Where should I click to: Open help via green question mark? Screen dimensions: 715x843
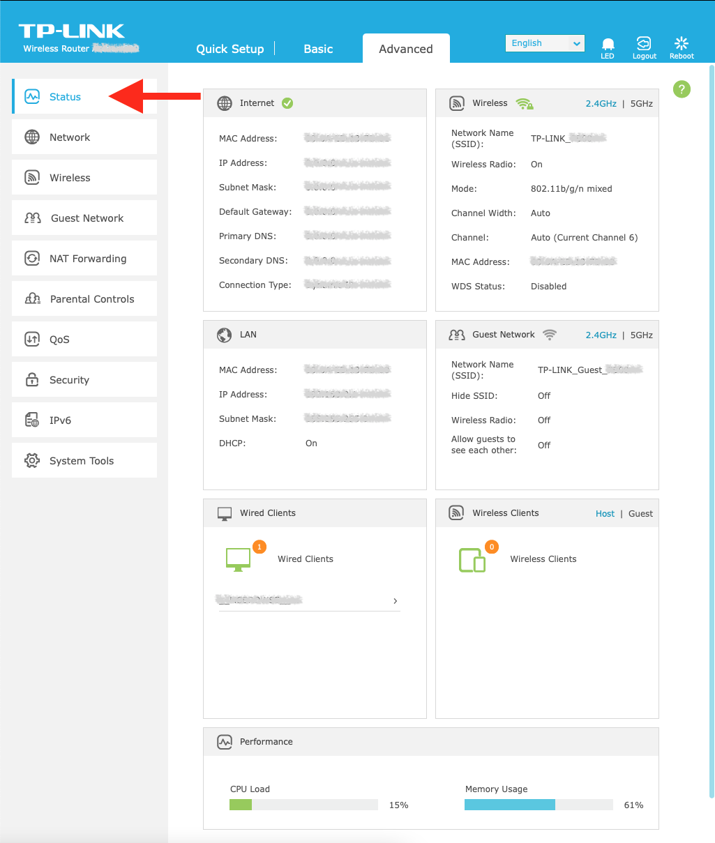coord(682,89)
